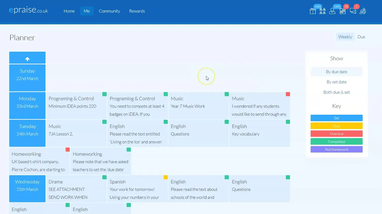
Task: Click green square on 'compete at least 4 badges' card
Action: point(166,94)
